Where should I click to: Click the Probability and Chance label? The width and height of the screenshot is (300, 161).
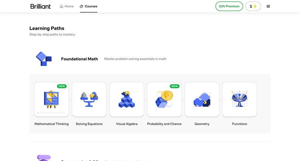point(164,124)
